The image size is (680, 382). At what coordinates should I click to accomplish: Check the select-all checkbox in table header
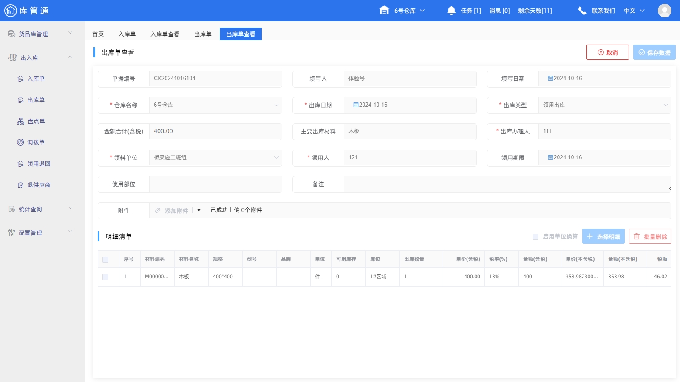(x=105, y=260)
